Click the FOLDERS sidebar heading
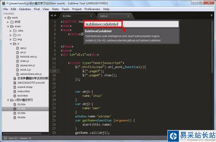 pyautogui.click(x=9, y=14)
